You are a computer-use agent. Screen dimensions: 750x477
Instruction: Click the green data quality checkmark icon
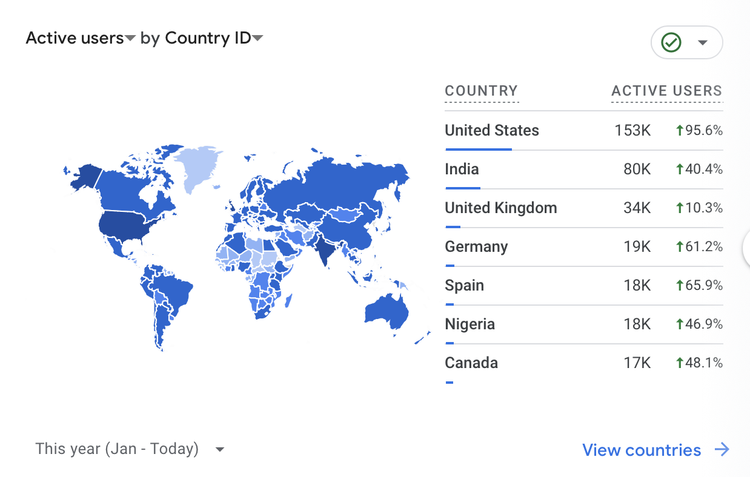(670, 42)
